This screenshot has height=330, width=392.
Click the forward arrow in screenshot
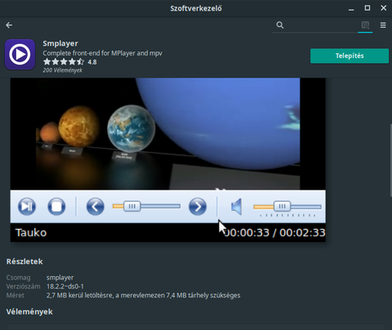point(198,207)
